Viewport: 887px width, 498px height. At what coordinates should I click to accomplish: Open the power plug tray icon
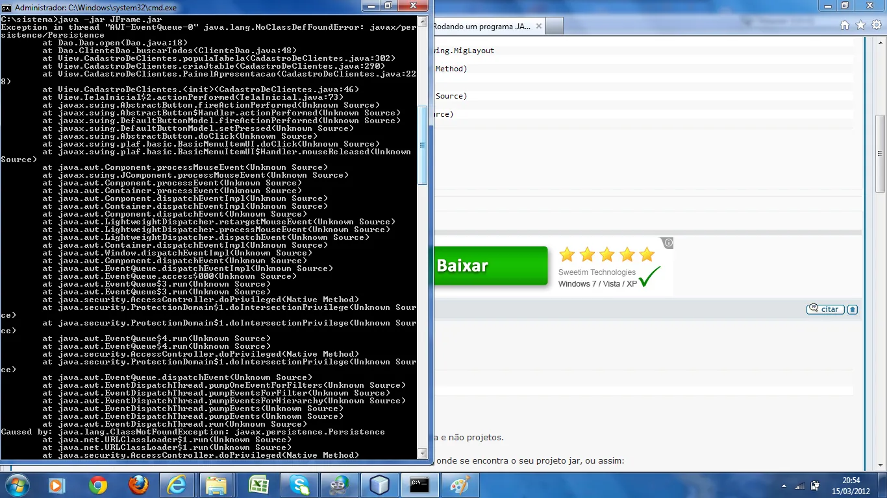[816, 486]
